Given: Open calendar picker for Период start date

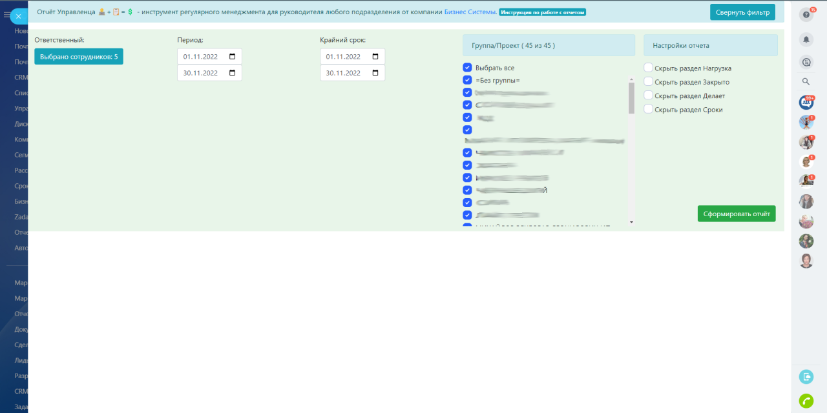Looking at the screenshot, I should point(233,57).
